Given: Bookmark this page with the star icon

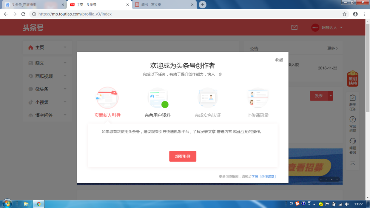Looking at the screenshot, I should 344,14.
